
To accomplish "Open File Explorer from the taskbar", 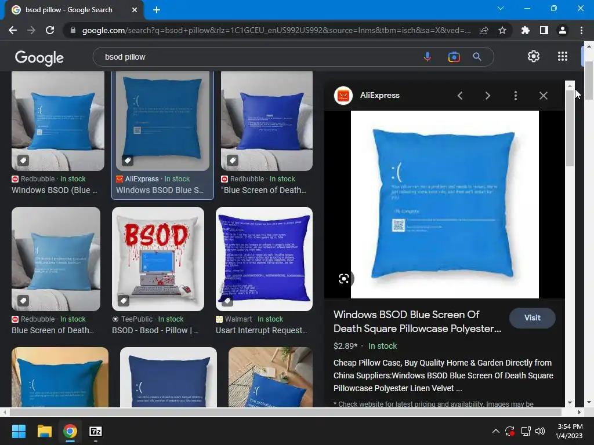I will point(44,431).
